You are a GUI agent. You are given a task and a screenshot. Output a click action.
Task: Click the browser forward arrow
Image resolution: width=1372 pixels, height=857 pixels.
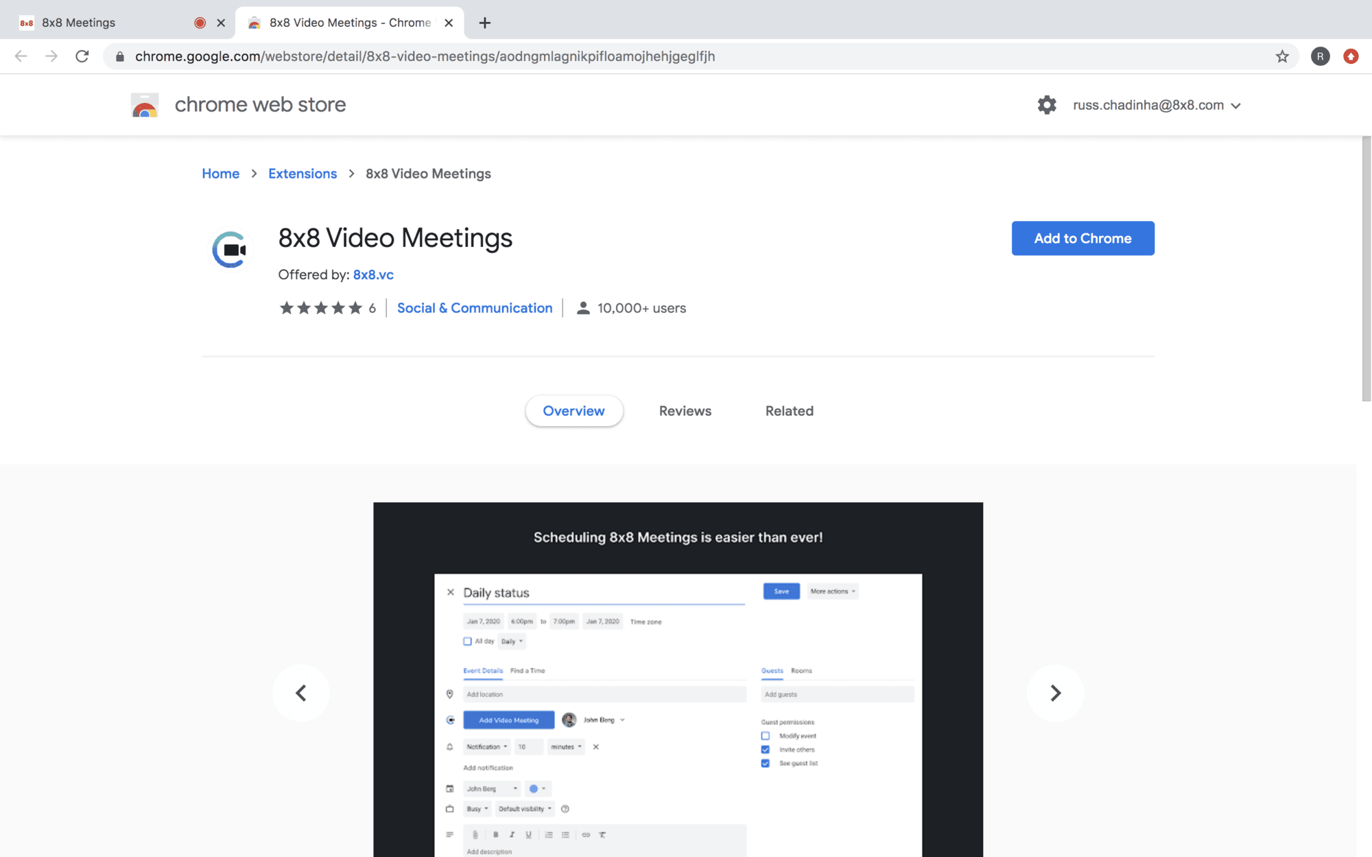click(51, 56)
